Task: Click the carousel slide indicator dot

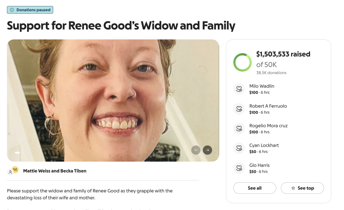Action: coord(18,153)
